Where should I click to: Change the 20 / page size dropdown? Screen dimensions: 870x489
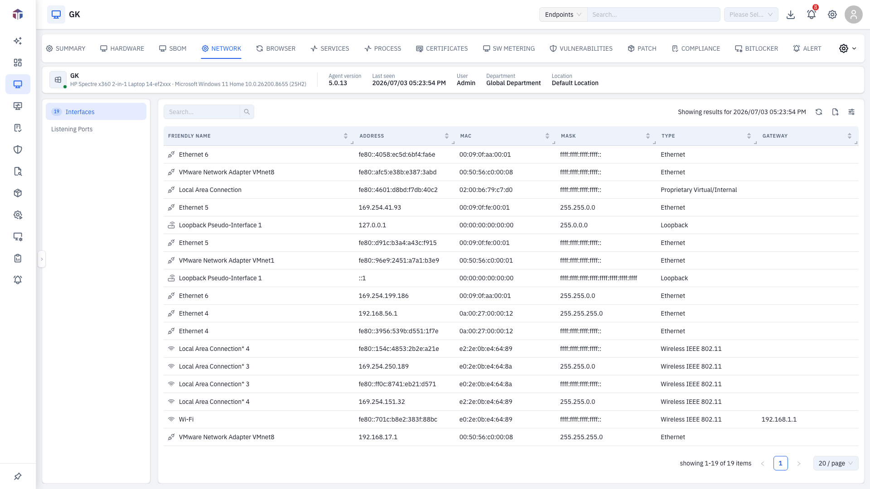point(836,463)
